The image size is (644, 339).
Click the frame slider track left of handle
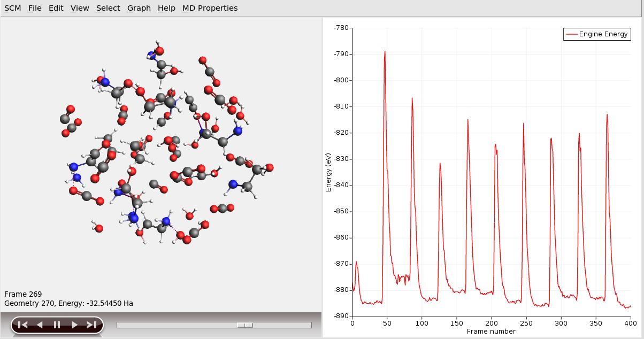177,325
